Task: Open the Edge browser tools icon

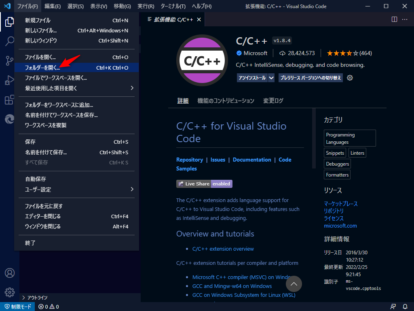Action: coord(10,119)
